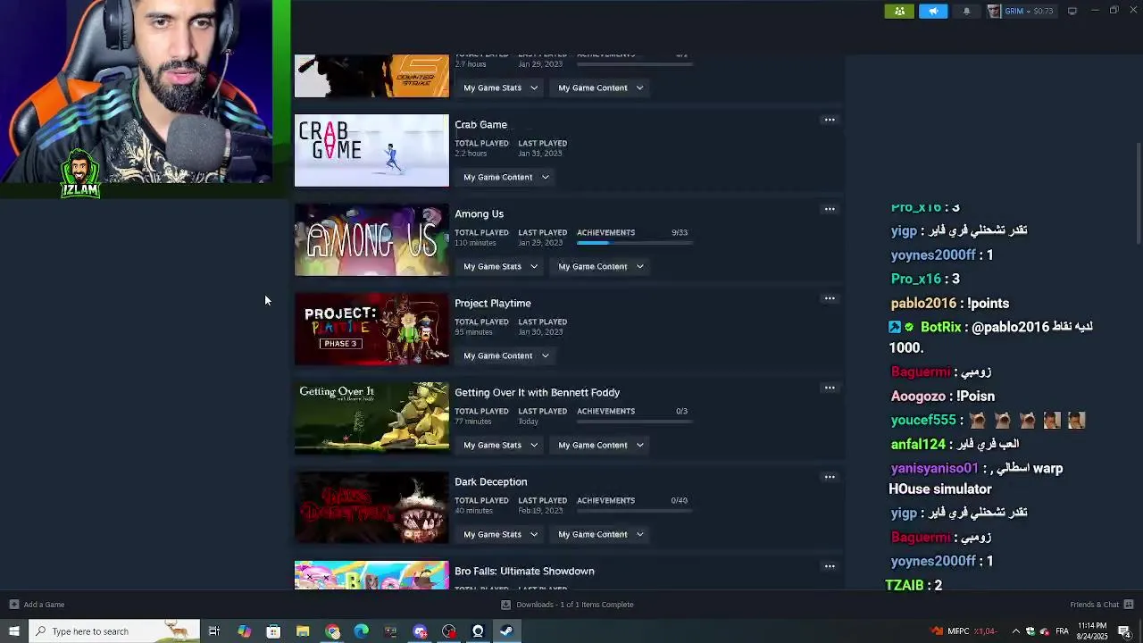Click BotRix chat username
Viewport: 1143px width, 643px height.
(940, 327)
